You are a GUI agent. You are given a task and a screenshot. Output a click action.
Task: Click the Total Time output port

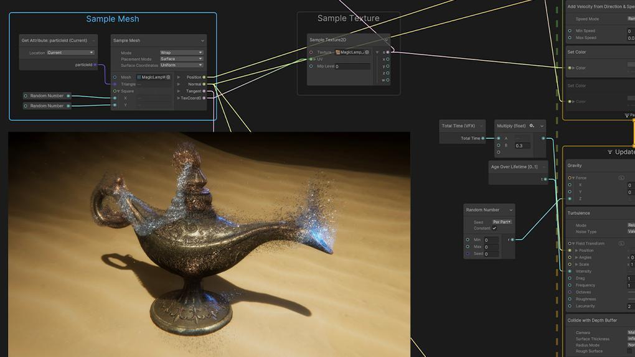tap(482, 139)
